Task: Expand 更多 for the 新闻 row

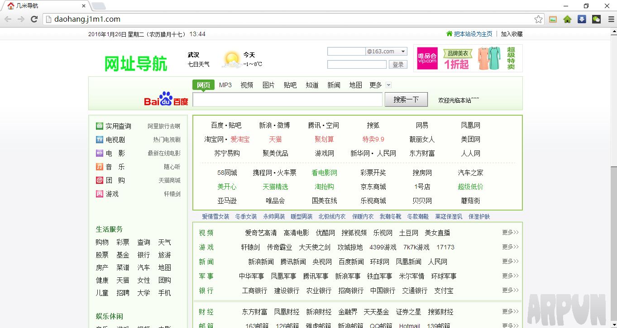Action: coord(510,262)
